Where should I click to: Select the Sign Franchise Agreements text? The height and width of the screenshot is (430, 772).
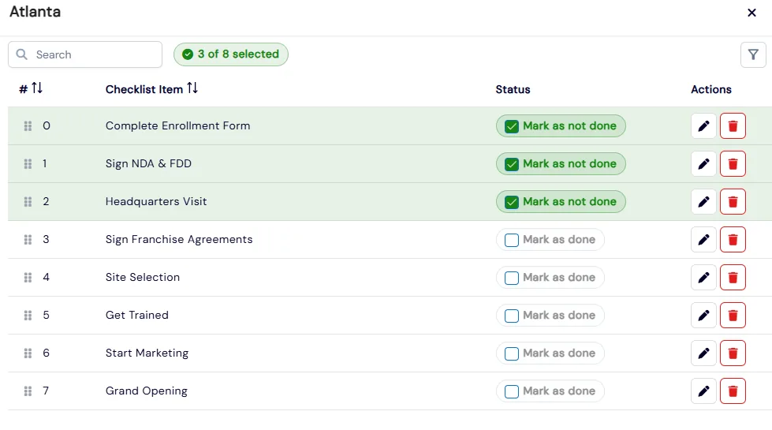click(x=179, y=239)
